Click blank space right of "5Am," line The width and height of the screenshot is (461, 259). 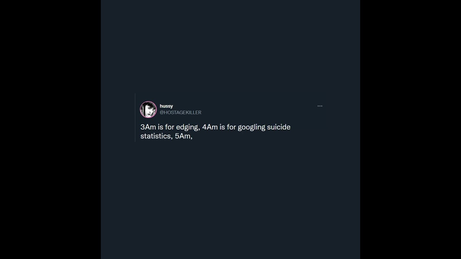point(252,136)
